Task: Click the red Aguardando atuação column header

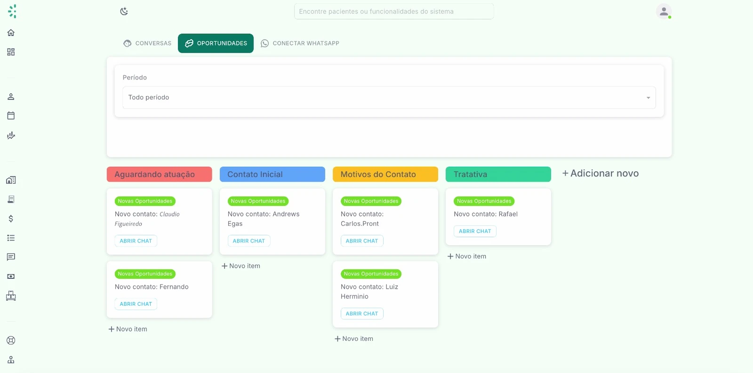Action: [159, 174]
